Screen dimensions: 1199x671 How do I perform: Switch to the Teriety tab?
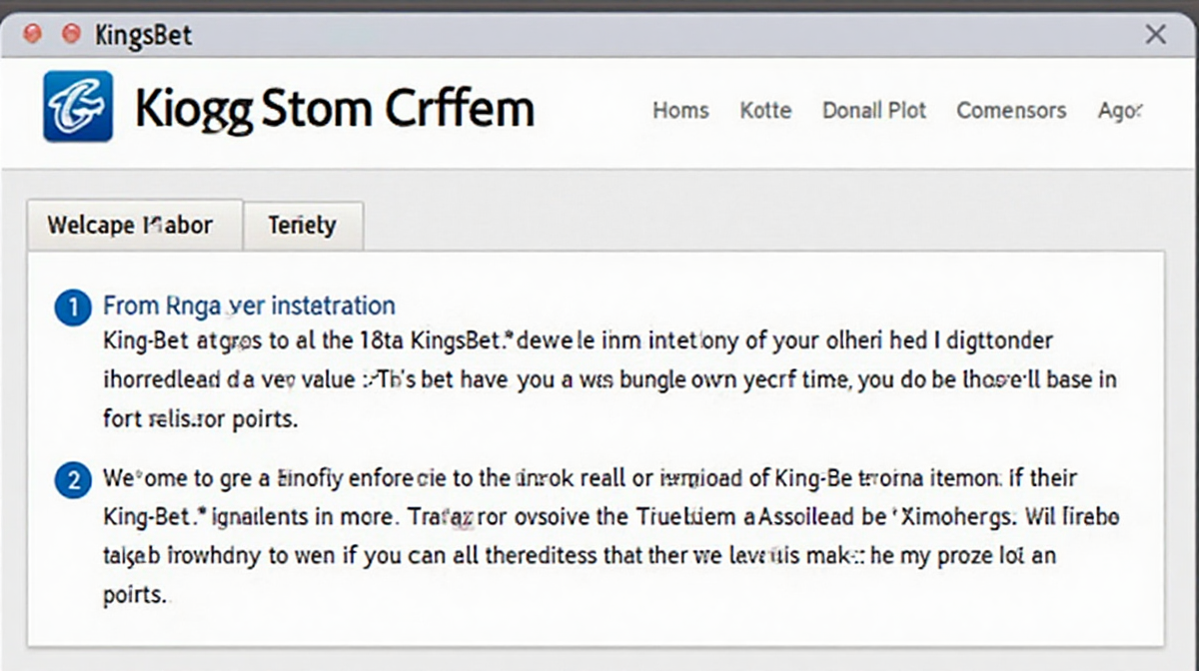pos(302,226)
